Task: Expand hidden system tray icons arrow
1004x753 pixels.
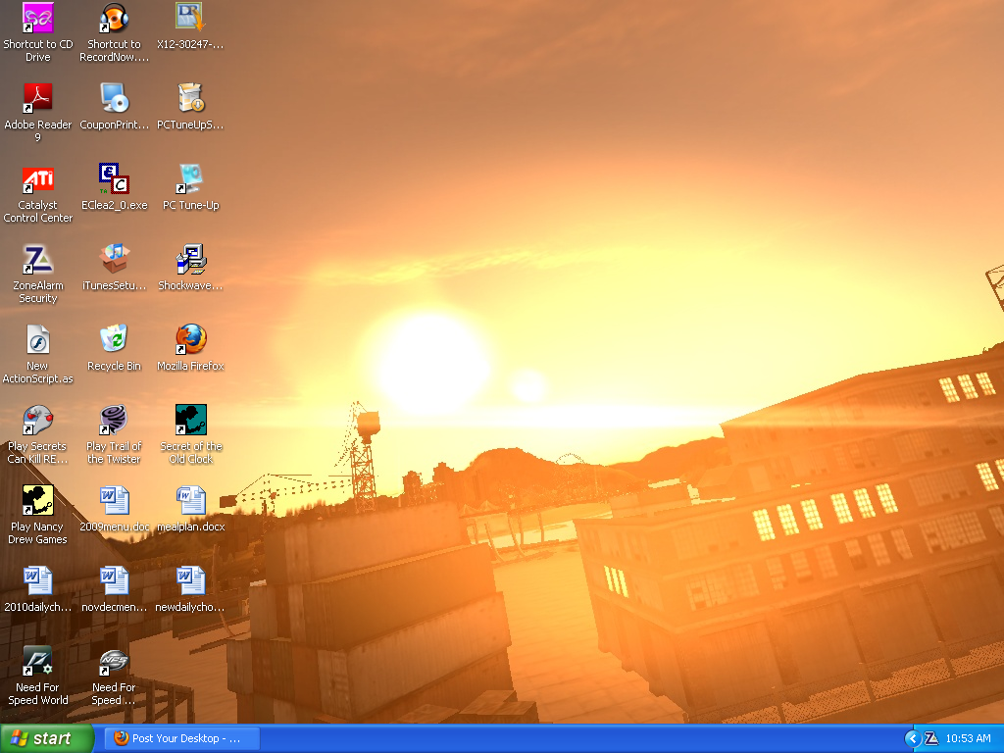Action: [x=912, y=738]
